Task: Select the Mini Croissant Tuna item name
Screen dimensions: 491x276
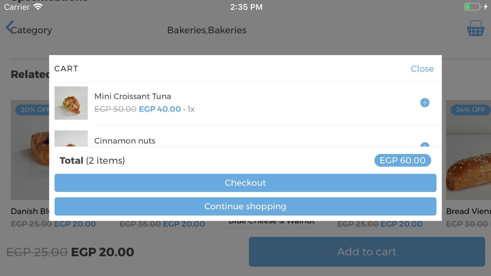Action: pos(132,96)
